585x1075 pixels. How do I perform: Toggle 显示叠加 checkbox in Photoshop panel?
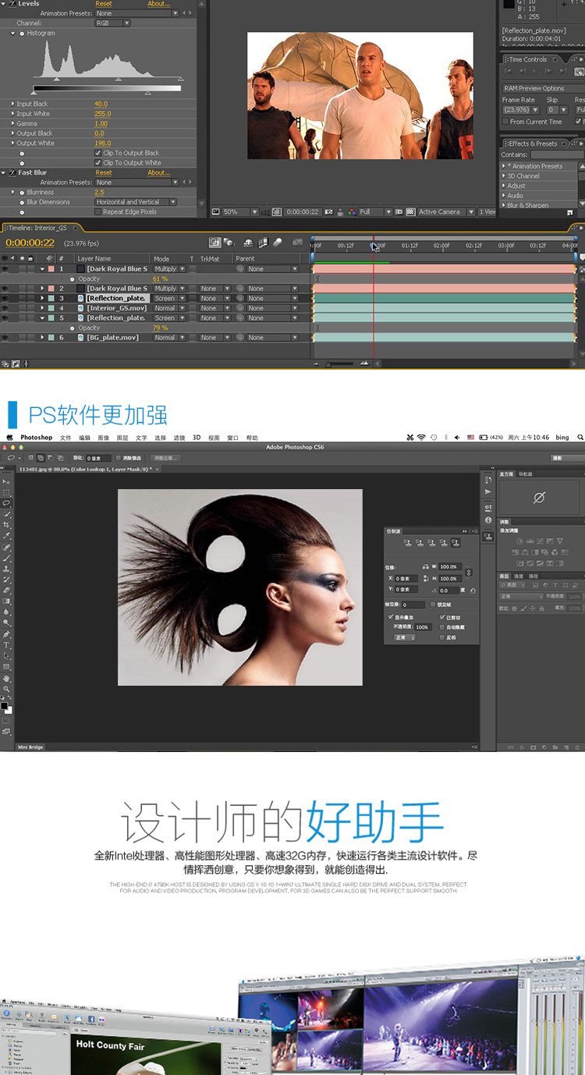(x=390, y=617)
